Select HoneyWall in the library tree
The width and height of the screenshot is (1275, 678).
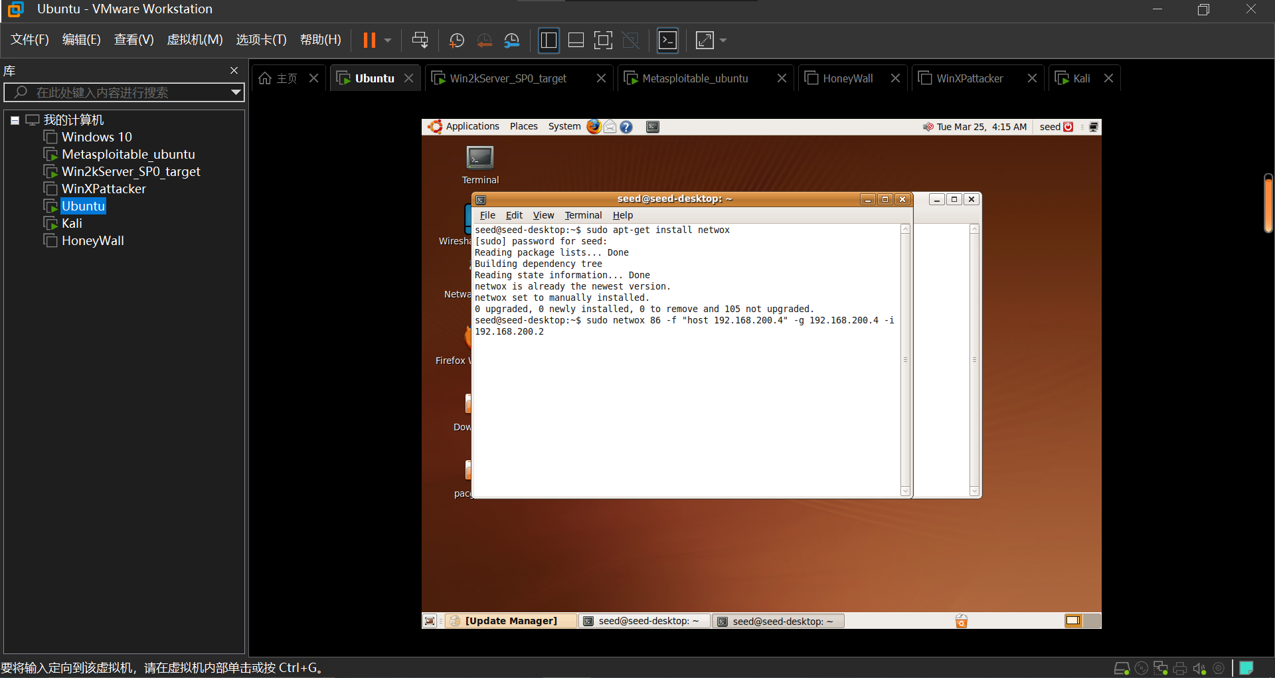click(x=92, y=240)
